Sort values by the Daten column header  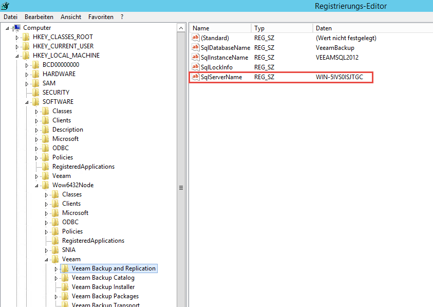[x=373, y=28]
